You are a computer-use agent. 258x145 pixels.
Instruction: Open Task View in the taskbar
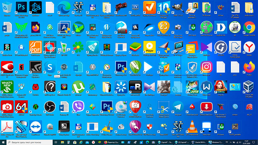56,142
